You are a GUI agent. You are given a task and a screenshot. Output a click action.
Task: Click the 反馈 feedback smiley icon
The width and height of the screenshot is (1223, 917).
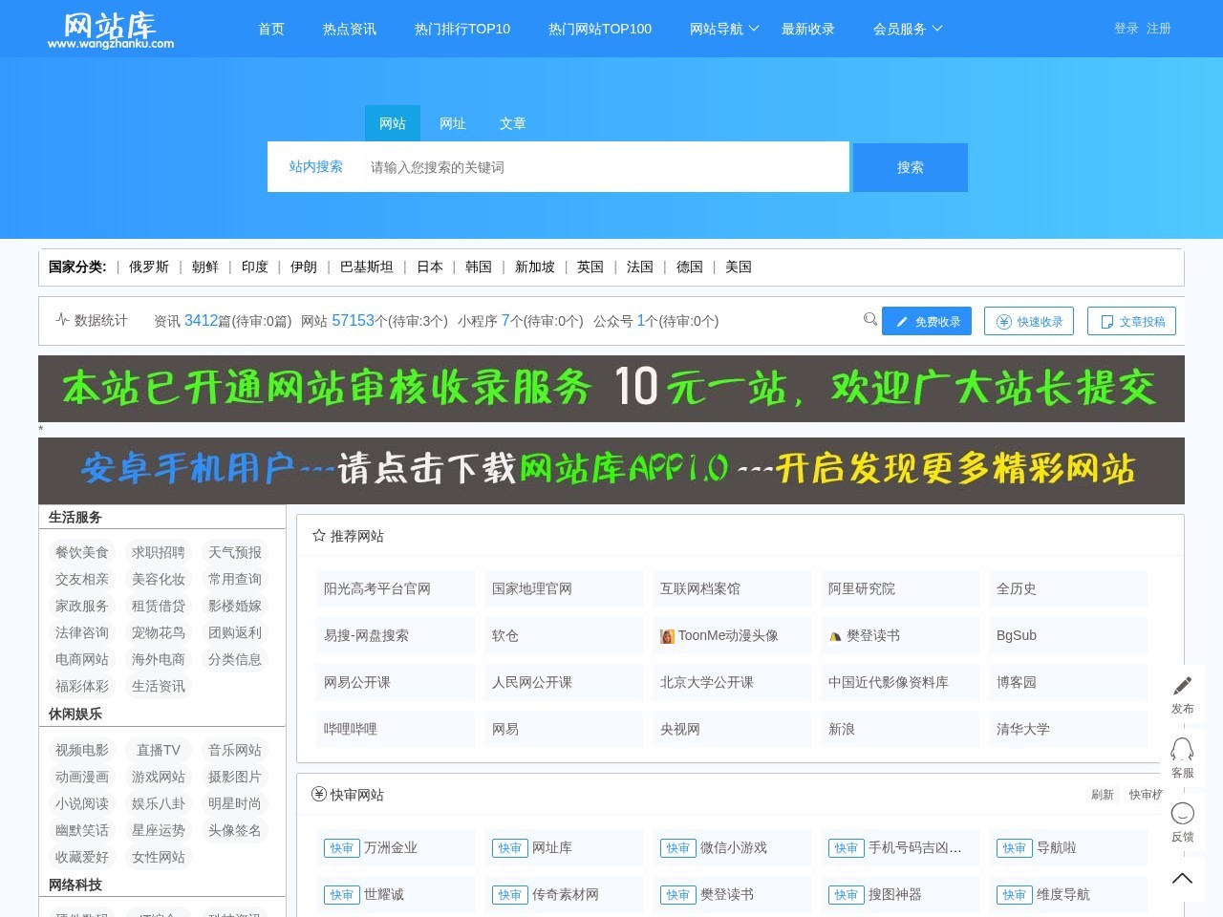[x=1182, y=814]
